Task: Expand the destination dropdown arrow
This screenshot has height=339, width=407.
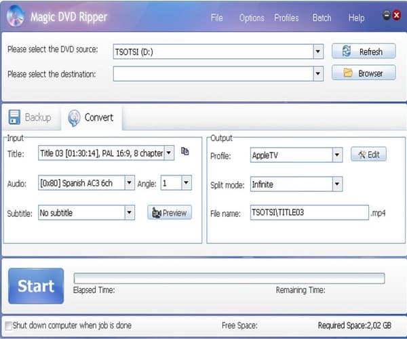Action: coord(318,74)
